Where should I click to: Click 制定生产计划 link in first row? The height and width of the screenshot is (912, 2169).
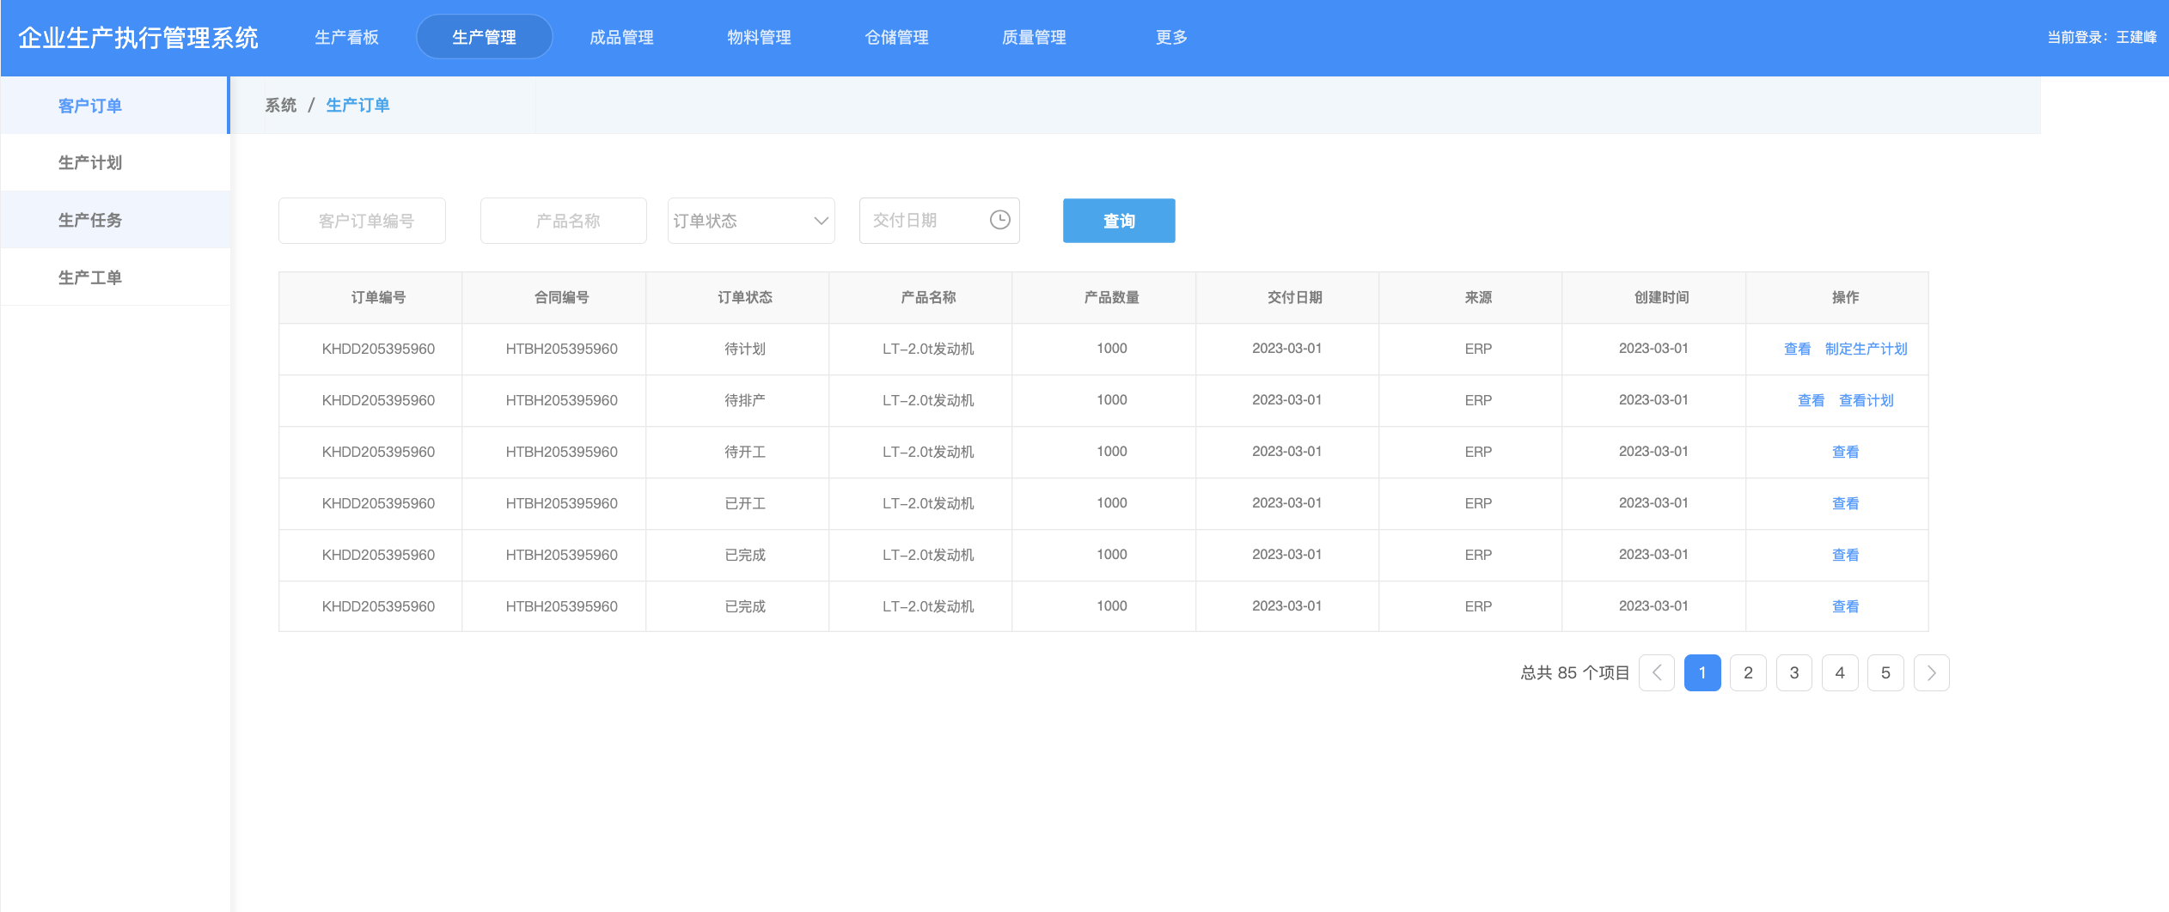[1866, 349]
